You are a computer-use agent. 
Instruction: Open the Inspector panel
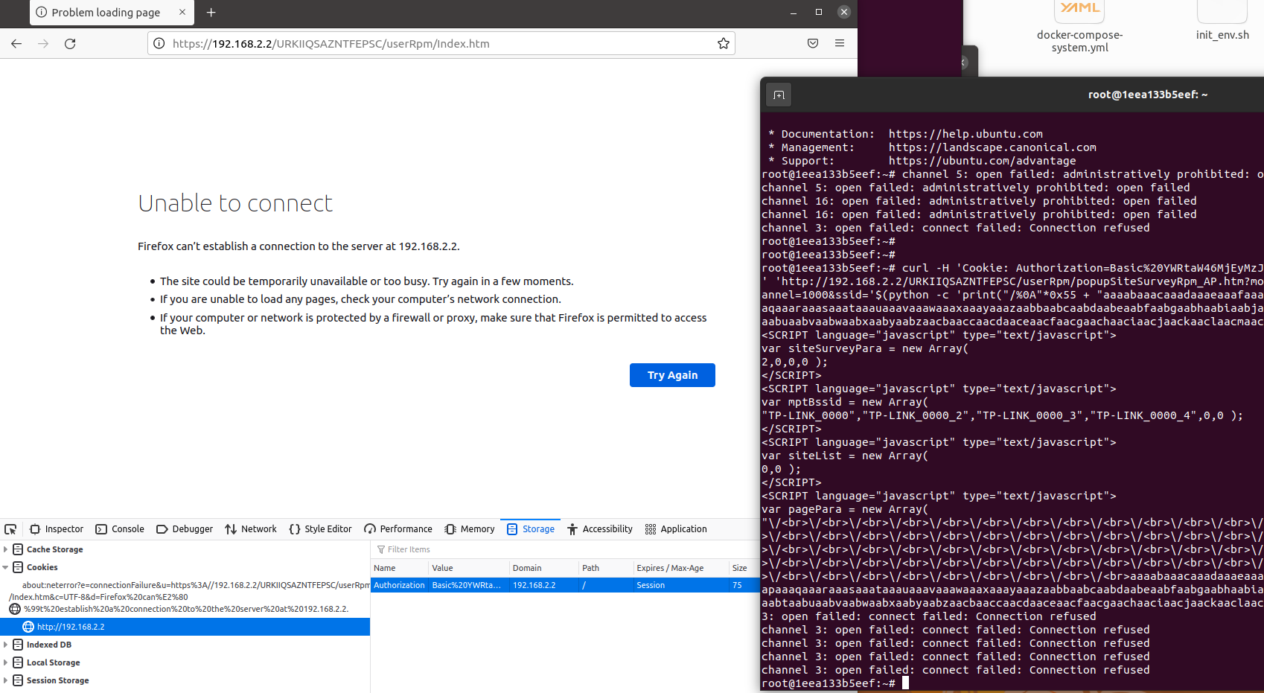(x=56, y=528)
